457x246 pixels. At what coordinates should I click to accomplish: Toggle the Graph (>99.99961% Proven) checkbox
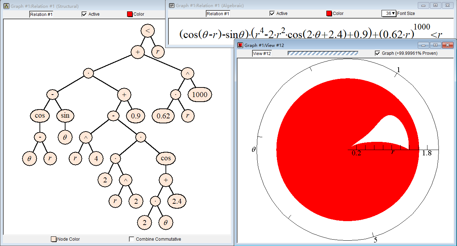pos(377,53)
